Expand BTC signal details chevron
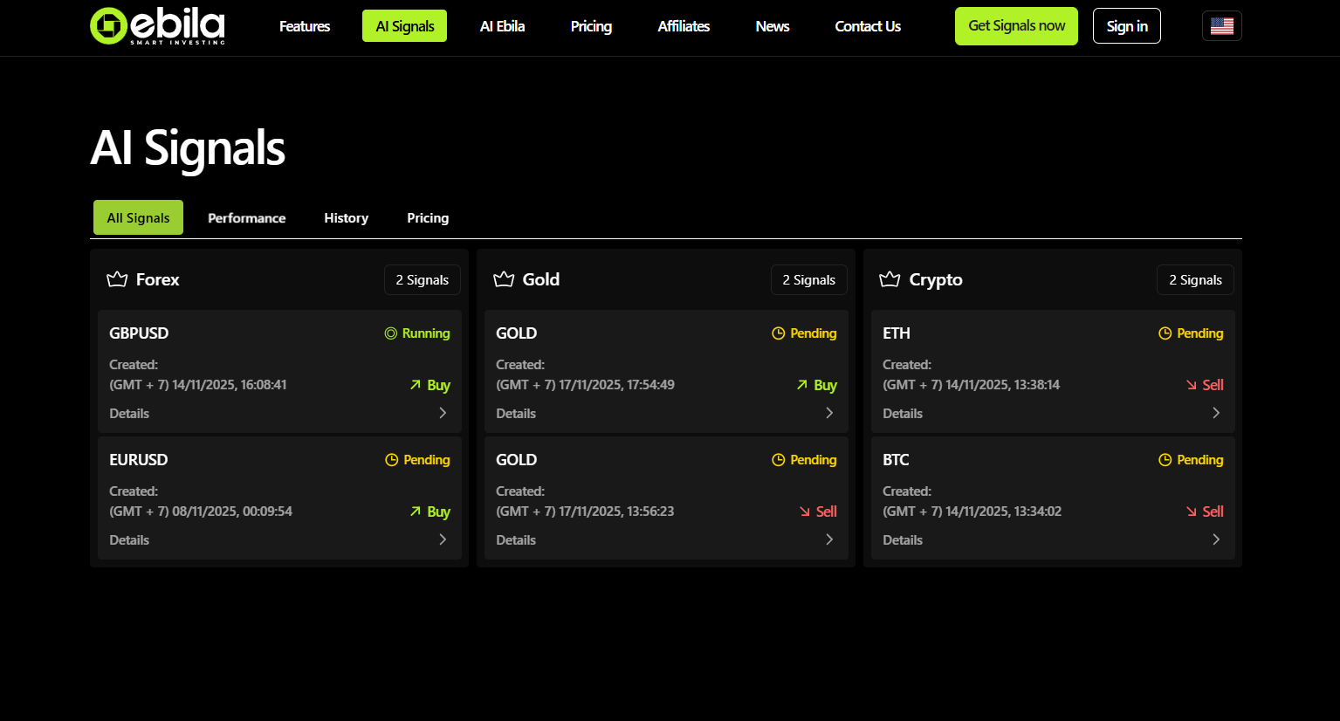The height and width of the screenshot is (721, 1340). (x=1216, y=539)
